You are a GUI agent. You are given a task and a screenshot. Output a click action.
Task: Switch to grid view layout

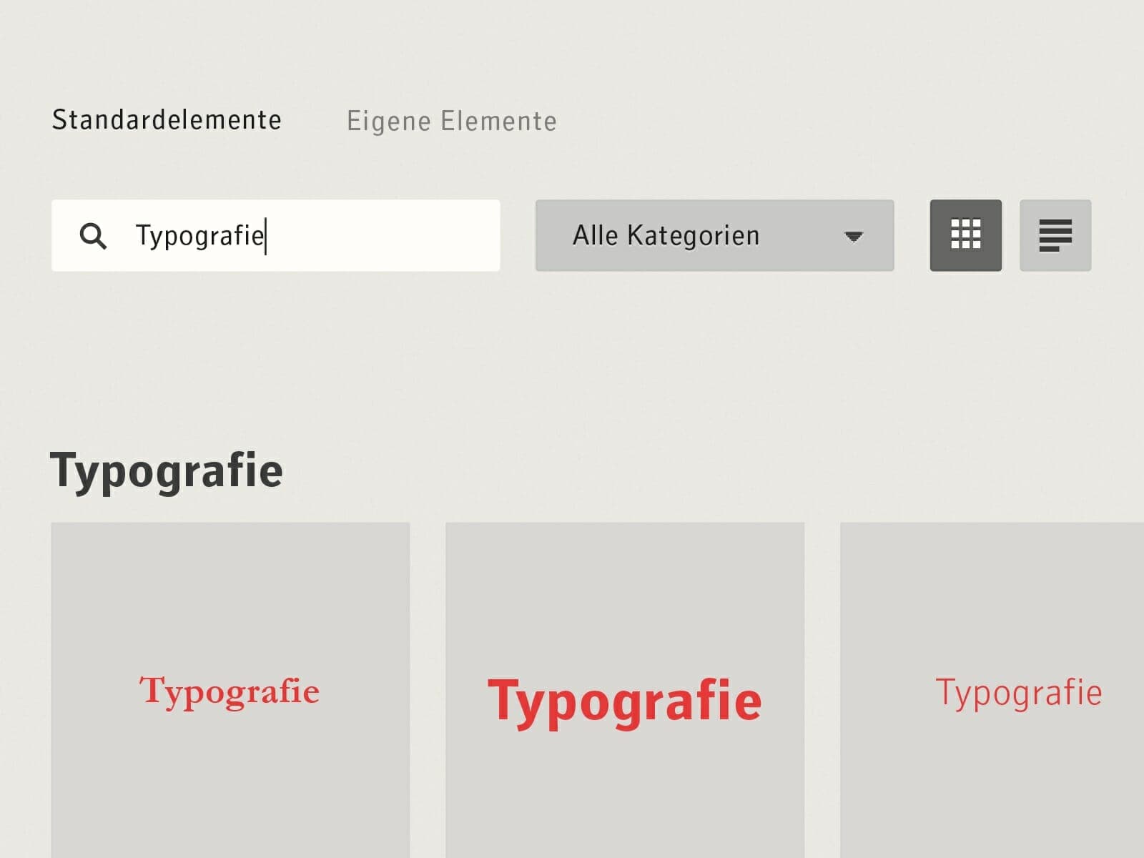pyautogui.click(x=965, y=235)
